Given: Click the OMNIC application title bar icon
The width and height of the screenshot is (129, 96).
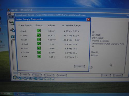Looking at the screenshot, I should pos(9,10).
